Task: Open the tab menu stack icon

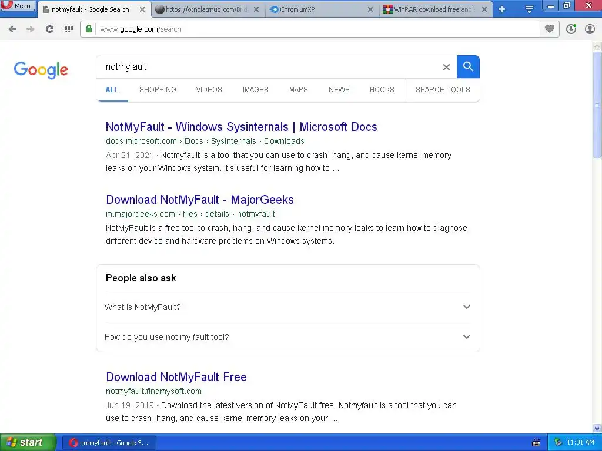Action: coord(529,9)
